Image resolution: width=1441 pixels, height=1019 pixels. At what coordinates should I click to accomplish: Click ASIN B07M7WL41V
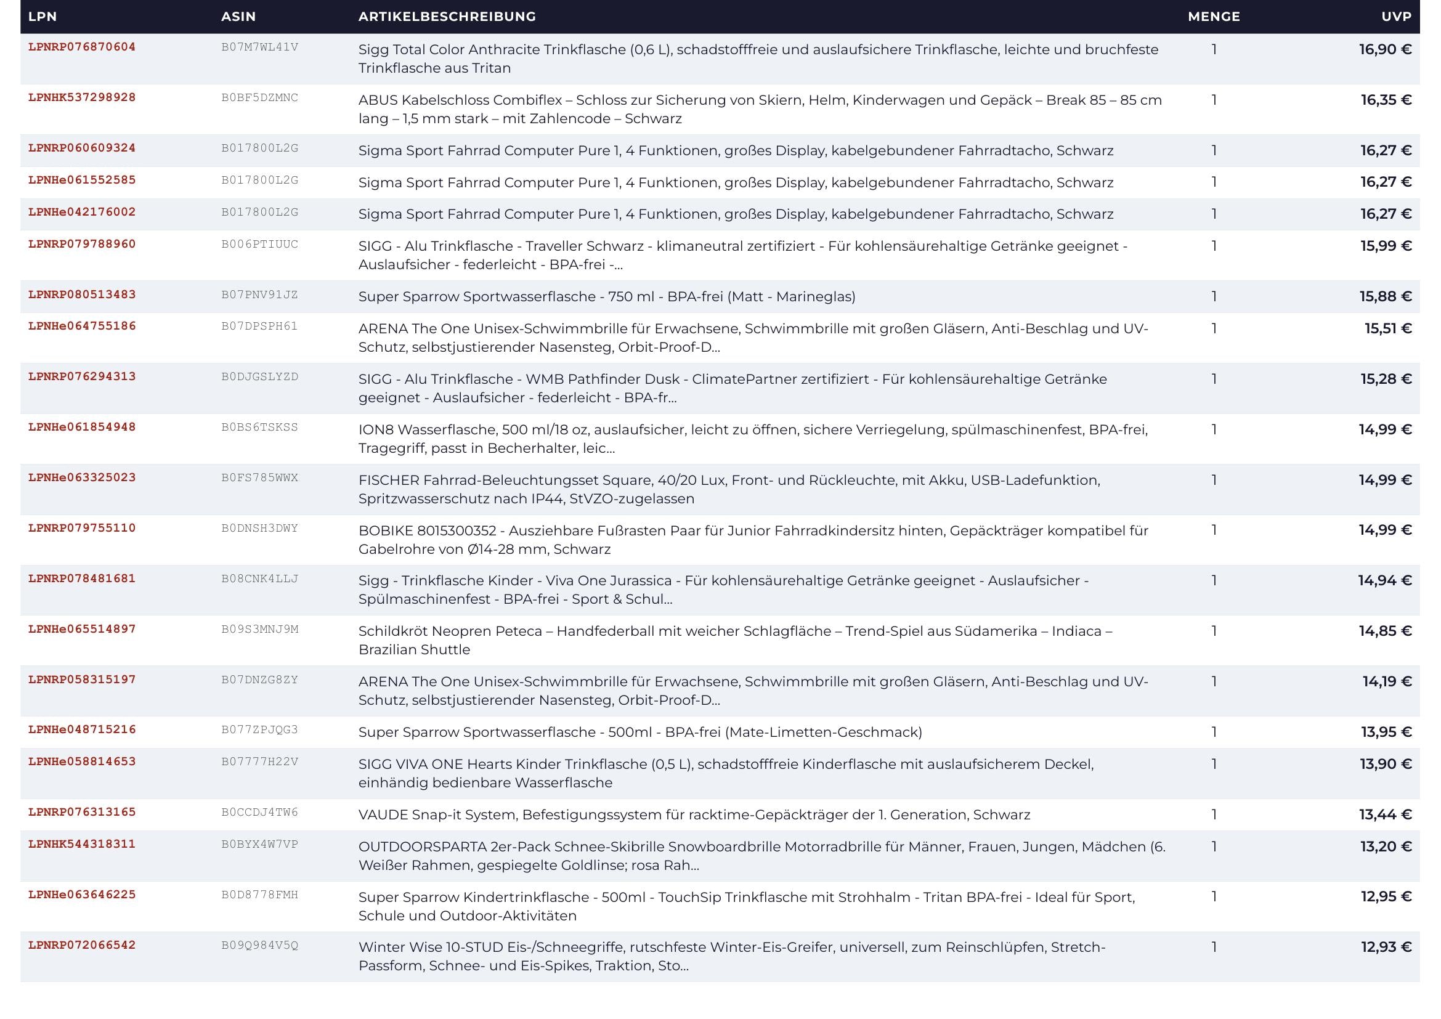(260, 47)
